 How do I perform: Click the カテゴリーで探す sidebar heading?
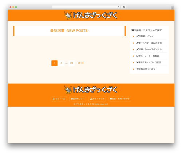coord(147,30)
